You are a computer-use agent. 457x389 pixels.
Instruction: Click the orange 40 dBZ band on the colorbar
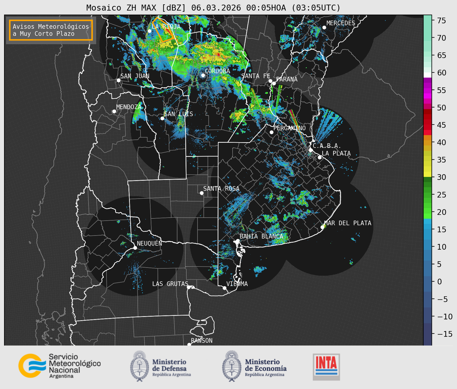click(427, 143)
